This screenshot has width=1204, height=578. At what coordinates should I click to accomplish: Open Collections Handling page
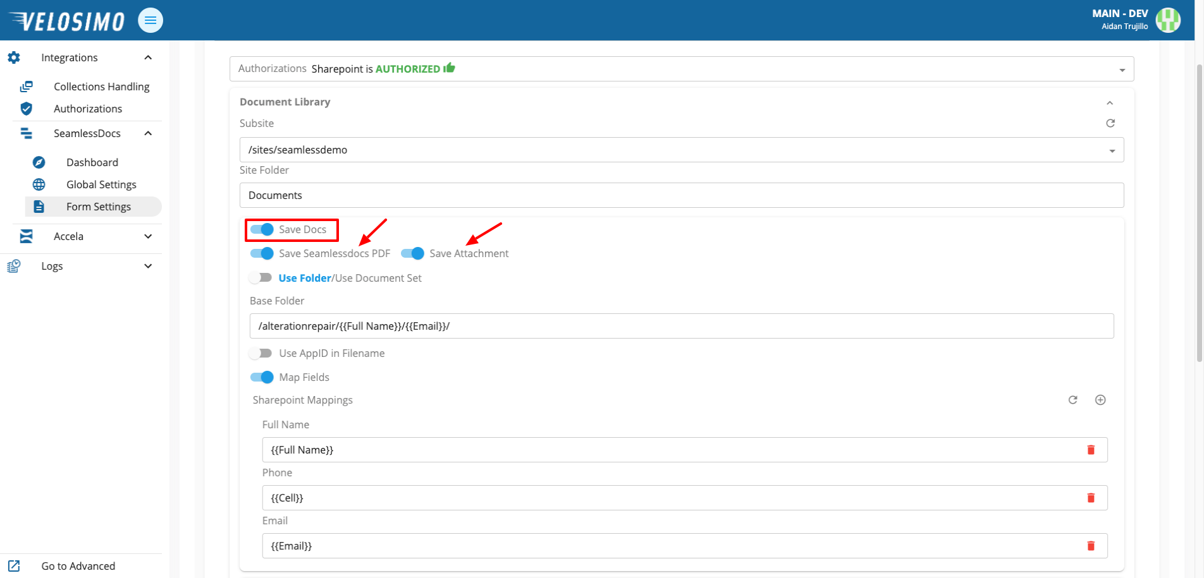(101, 87)
